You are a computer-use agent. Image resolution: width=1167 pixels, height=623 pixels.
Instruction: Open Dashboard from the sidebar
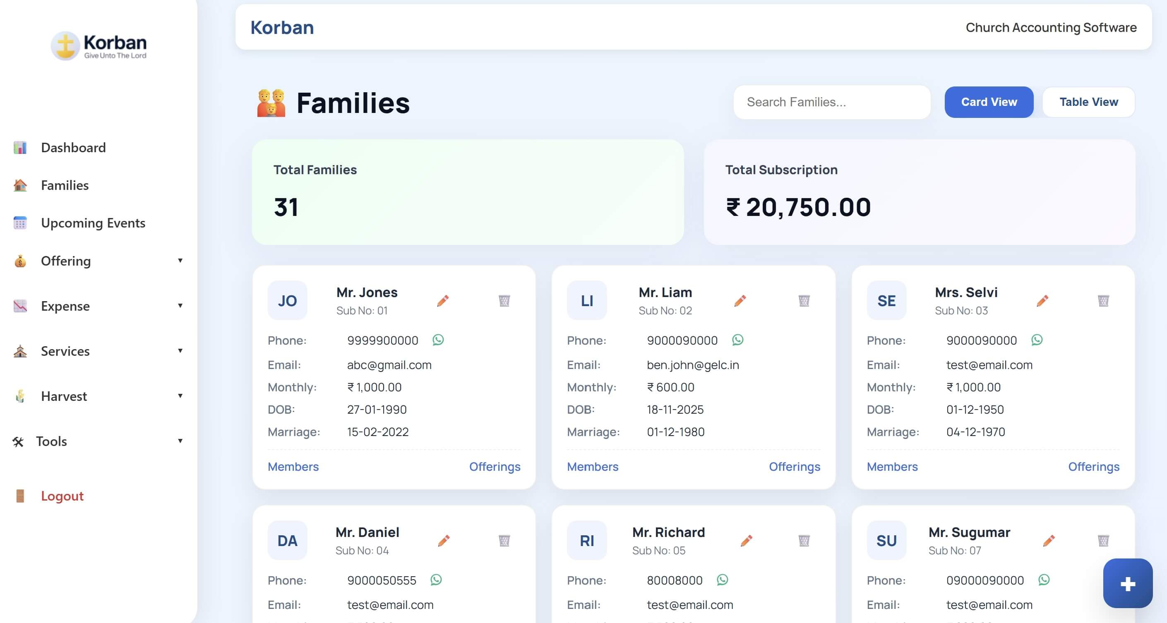(73, 148)
